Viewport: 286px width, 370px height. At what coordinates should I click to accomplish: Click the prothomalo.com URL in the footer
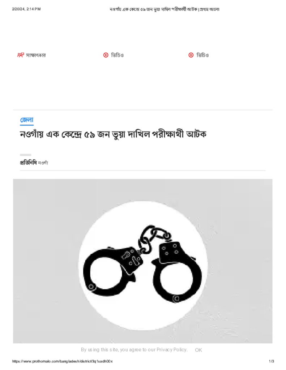click(62, 361)
